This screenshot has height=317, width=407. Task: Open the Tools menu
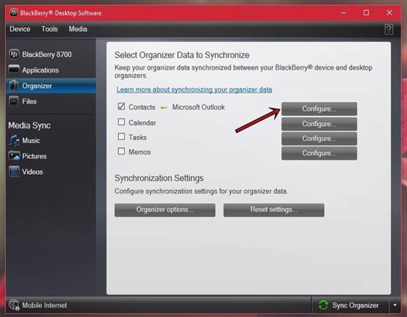pos(50,29)
